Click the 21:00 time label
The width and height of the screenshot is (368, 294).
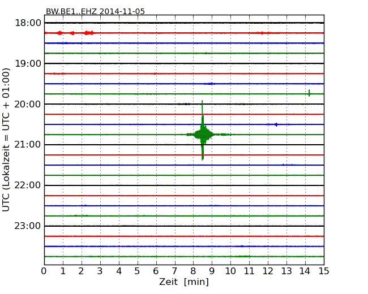pyautogui.click(x=28, y=145)
